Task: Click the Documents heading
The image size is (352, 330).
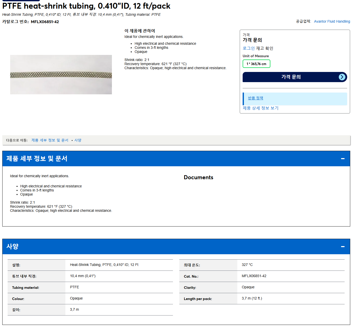Action: pyautogui.click(x=198, y=177)
